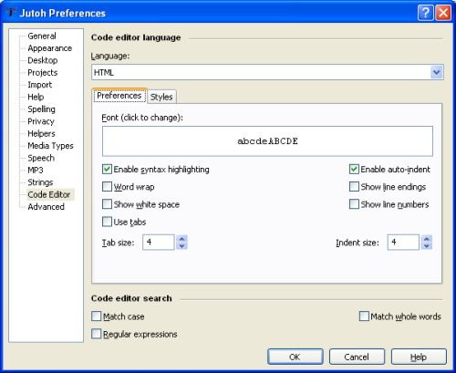
Task: Click the font sample box to change font
Action: (x=267, y=141)
